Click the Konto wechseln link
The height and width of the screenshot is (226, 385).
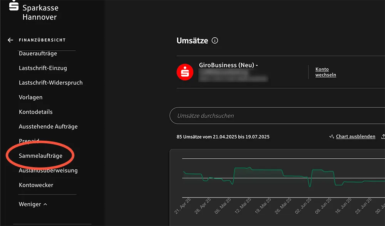point(325,71)
